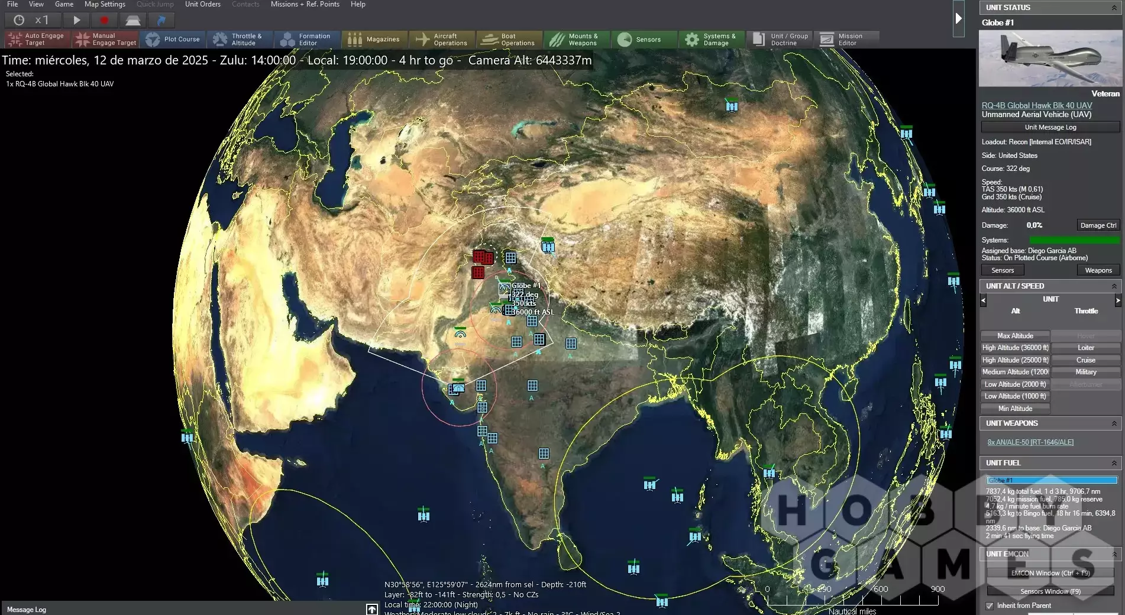Collapse the UNIT WEAPONS section
Screen dimensions: 1125x615
[x=1114, y=423]
